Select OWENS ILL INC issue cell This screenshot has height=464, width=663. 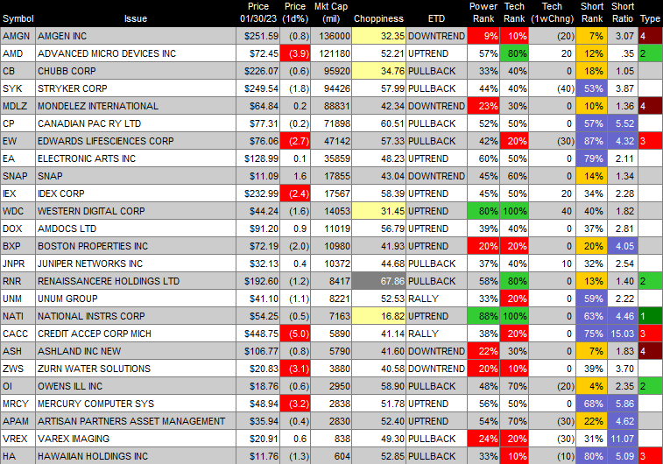[x=136, y=387]
